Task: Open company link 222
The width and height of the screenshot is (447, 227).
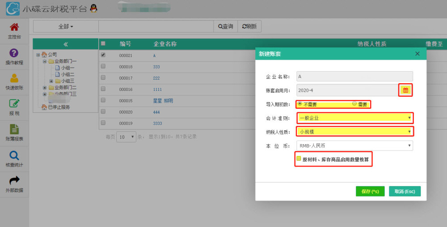Action: (x=156, y=78)
